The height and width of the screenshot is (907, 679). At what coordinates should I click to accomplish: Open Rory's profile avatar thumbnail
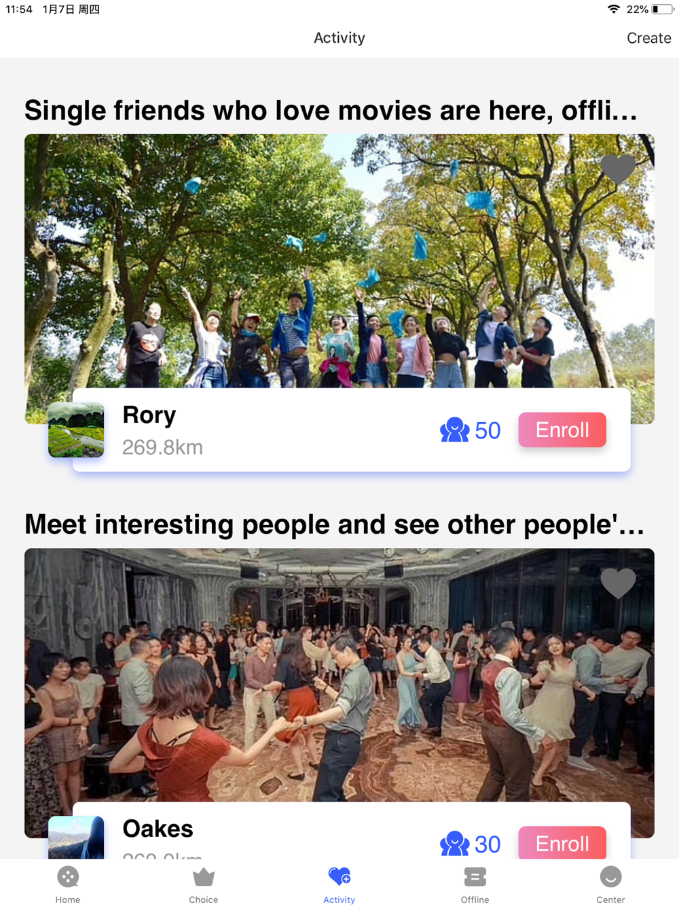(76, 430)
